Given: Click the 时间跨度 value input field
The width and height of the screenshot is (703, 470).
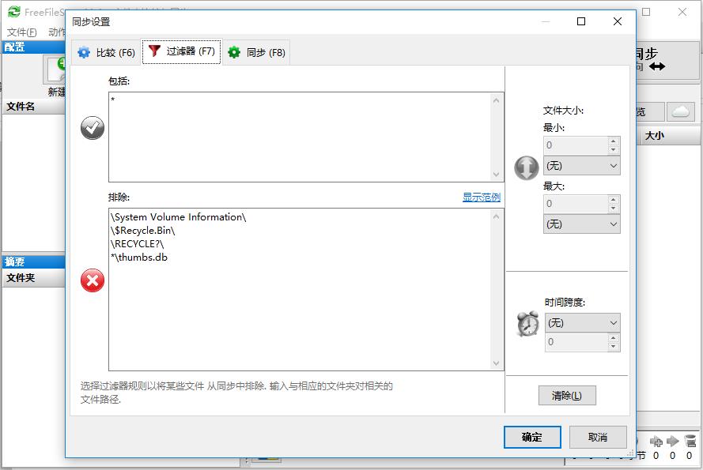Looking at the screenshot, I should pyautogui.click(x=576, y=342).
